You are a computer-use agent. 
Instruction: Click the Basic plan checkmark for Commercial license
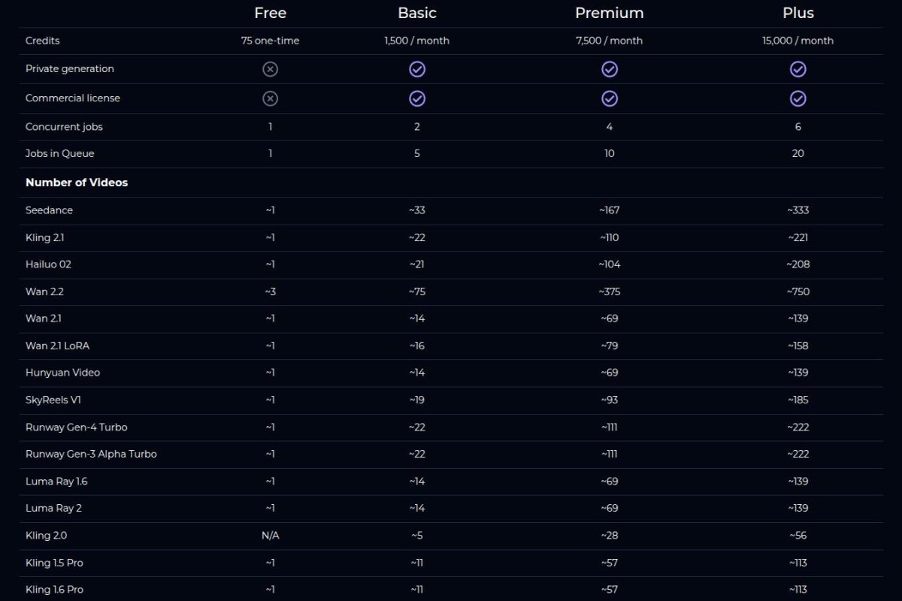[x=417, y=98]
